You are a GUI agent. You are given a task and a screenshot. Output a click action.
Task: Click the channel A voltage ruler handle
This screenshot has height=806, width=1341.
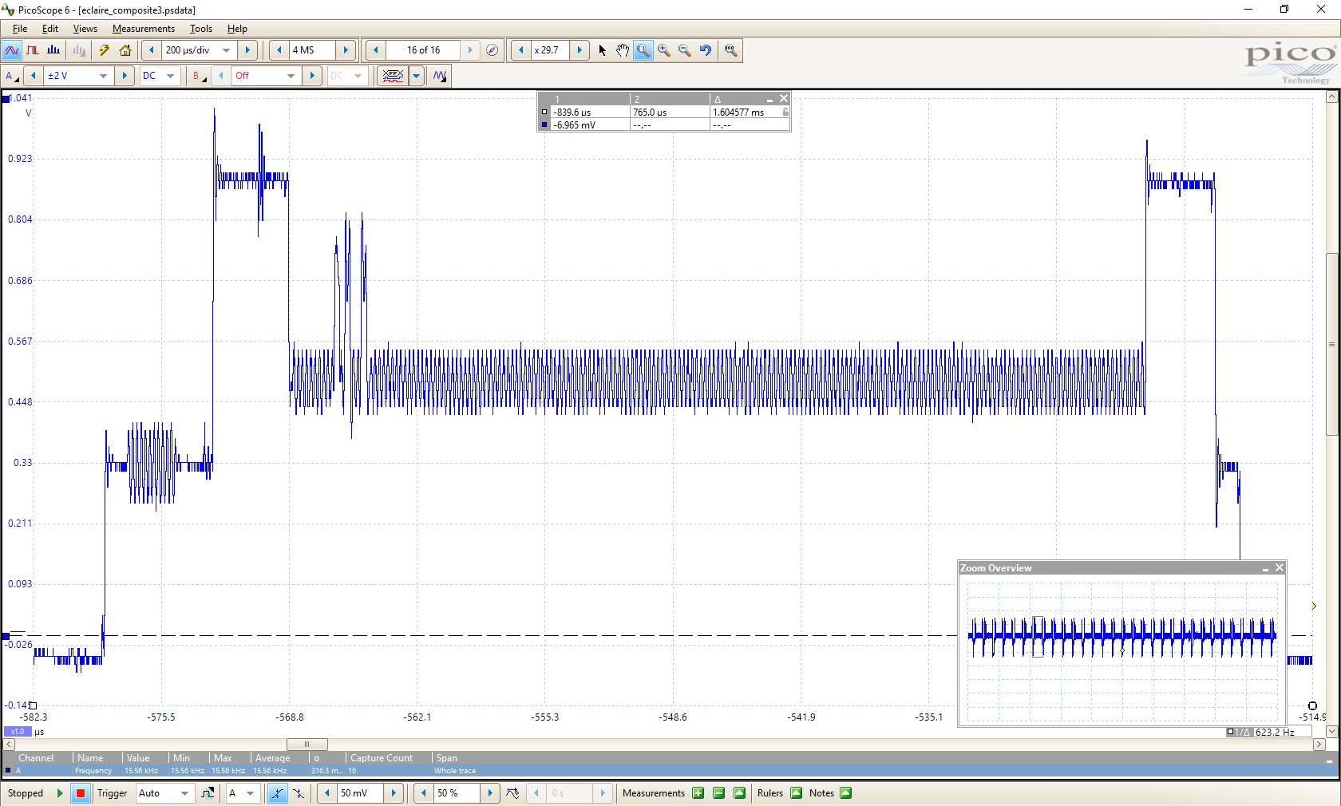[6, 636]
